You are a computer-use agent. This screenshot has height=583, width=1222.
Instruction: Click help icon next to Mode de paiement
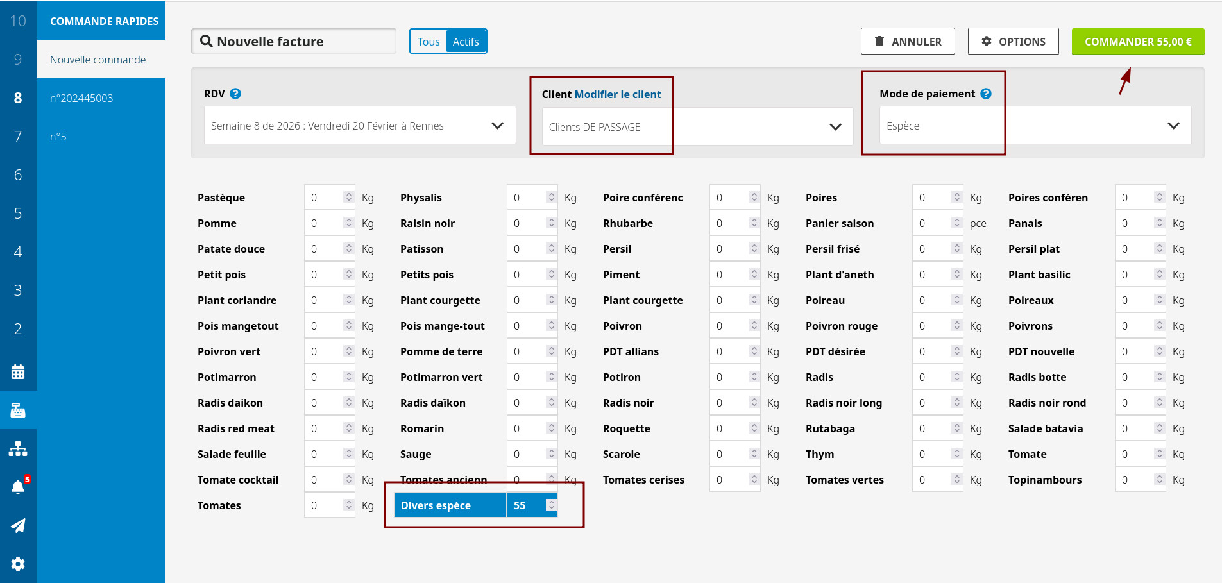click(x=986, y=94)
